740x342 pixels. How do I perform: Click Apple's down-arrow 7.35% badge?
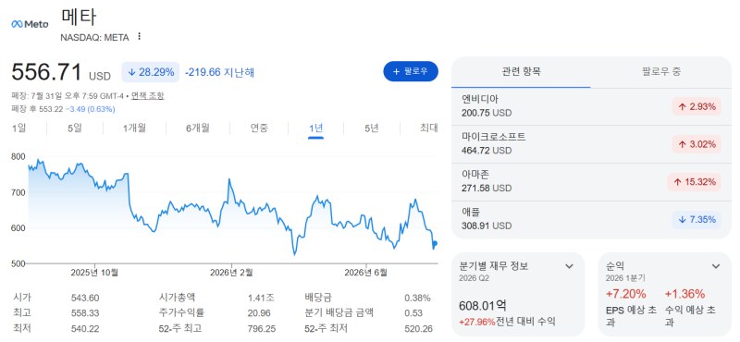(x=697, y=219)
